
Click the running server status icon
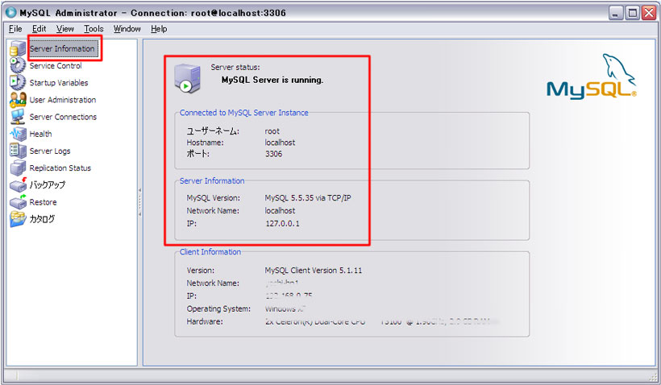[x=187, y=78]
